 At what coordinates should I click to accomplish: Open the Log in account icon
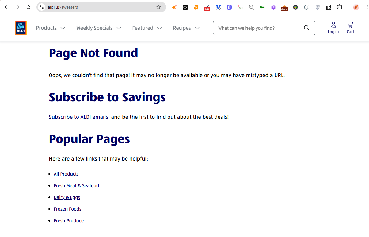[x=333, y=28]
